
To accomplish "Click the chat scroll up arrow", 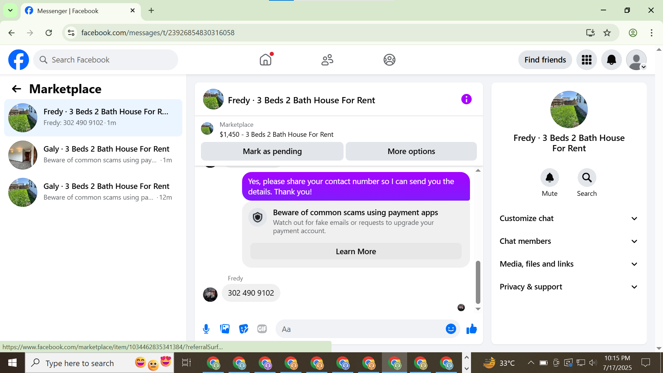I will (x=478, y=170).
